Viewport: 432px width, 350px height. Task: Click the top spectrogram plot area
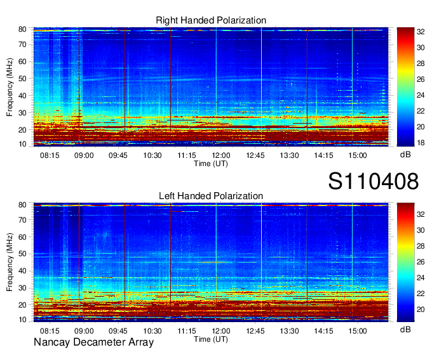(211, 87)
